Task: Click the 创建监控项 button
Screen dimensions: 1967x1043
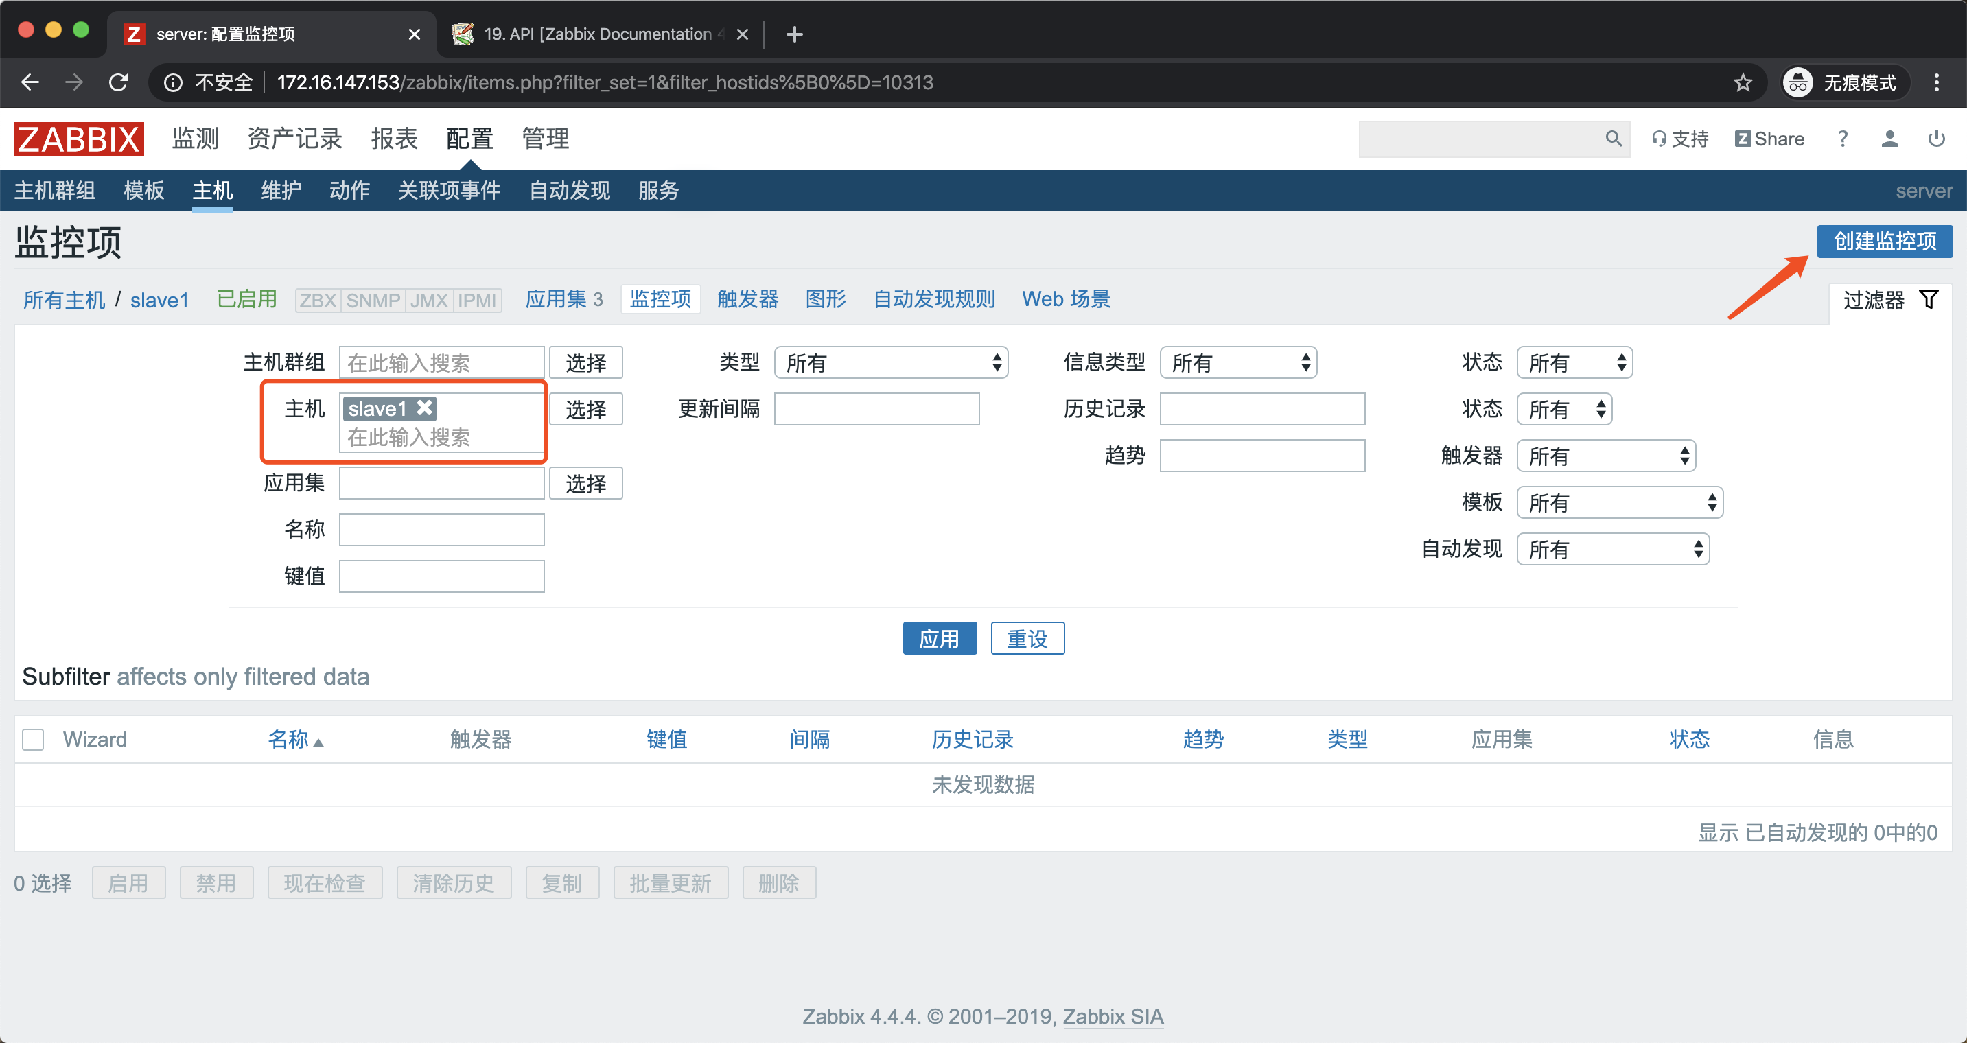Action: [1884, 242]
